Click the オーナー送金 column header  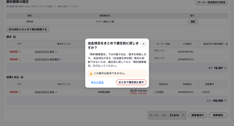click(163, 44)
